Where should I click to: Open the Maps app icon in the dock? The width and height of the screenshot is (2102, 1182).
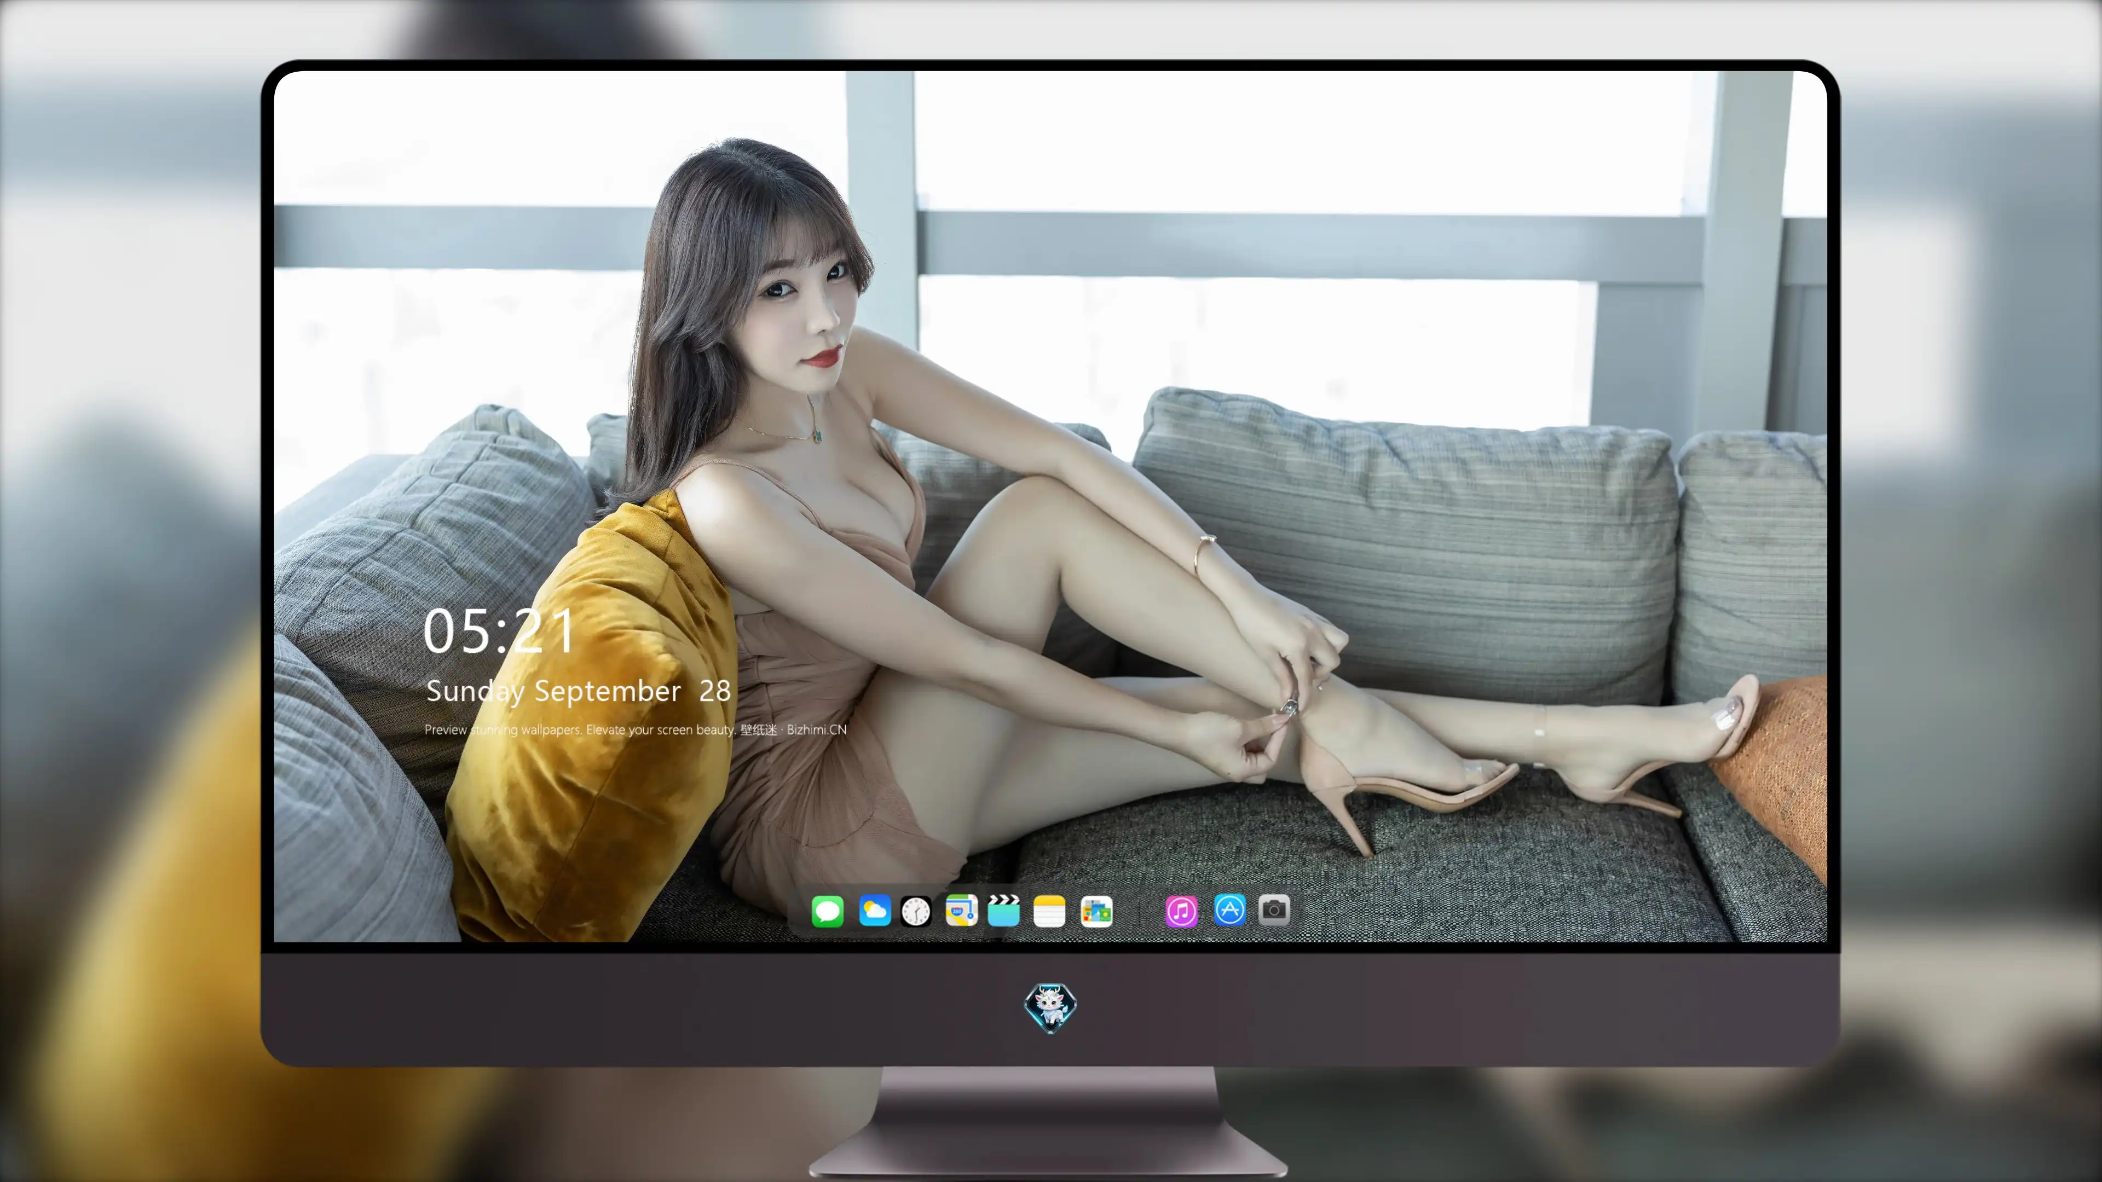[961, 911]
